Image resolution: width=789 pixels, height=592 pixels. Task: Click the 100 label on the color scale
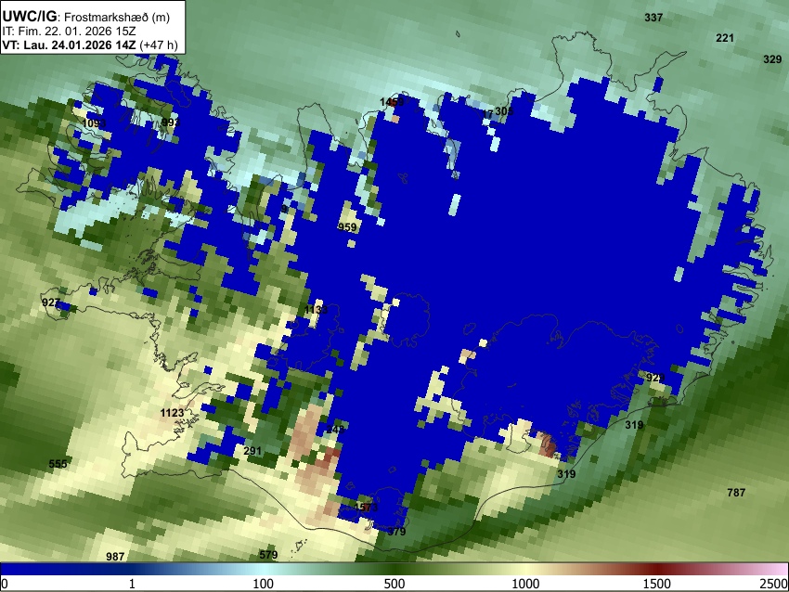click(264, 584)
